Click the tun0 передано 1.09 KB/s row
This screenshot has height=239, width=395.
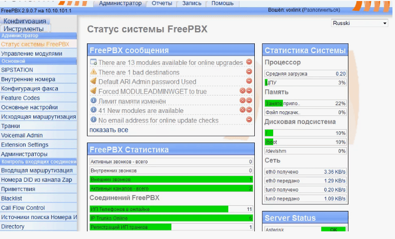click(x=305, y=199)
